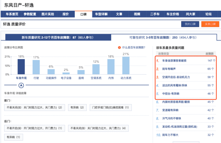221x143 pixels.
Task: Open issue 刹车力不够大
Action: pos(170,135)
